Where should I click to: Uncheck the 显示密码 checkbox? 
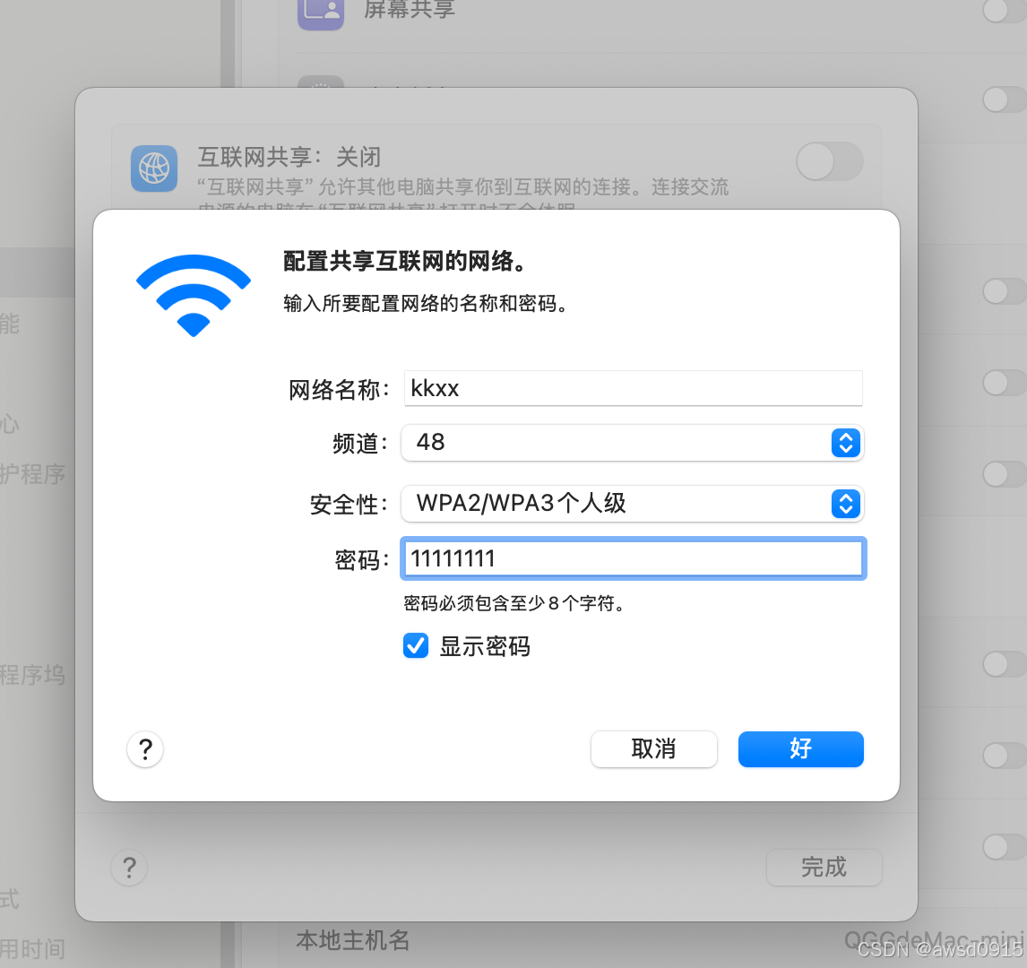click(x=416, y=645)
